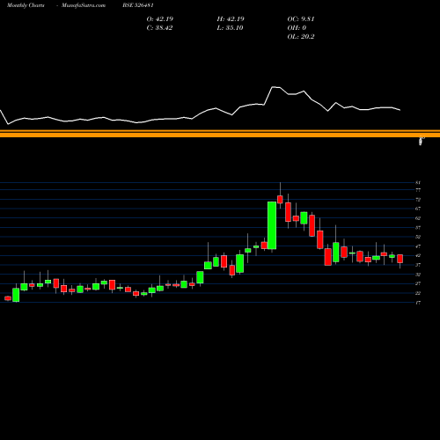Click the low value "L: 35.10"
This screenshot has height=440, width=440.
tap(230, 28)
